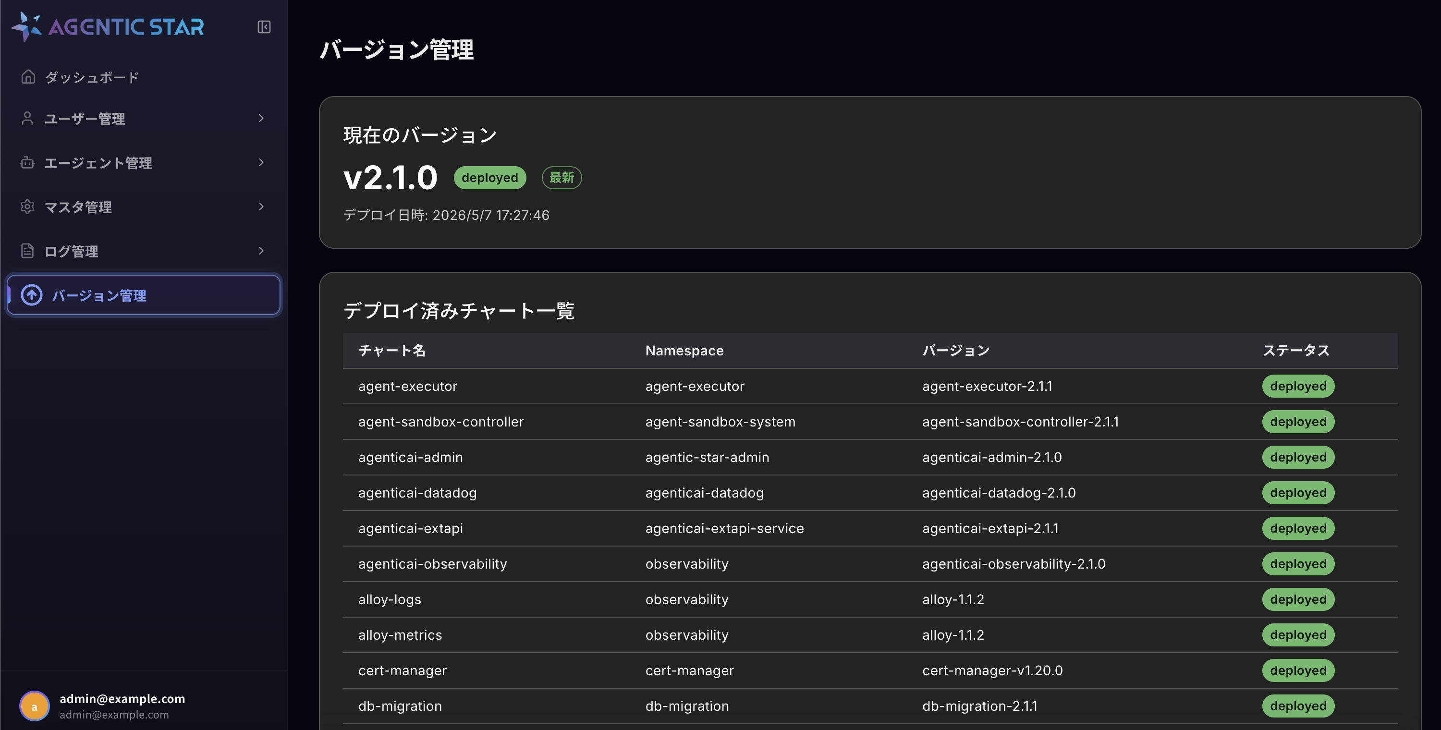1441x730 pixels.
Task: Select the db-migration chart name cell
Action: [400, 706]
